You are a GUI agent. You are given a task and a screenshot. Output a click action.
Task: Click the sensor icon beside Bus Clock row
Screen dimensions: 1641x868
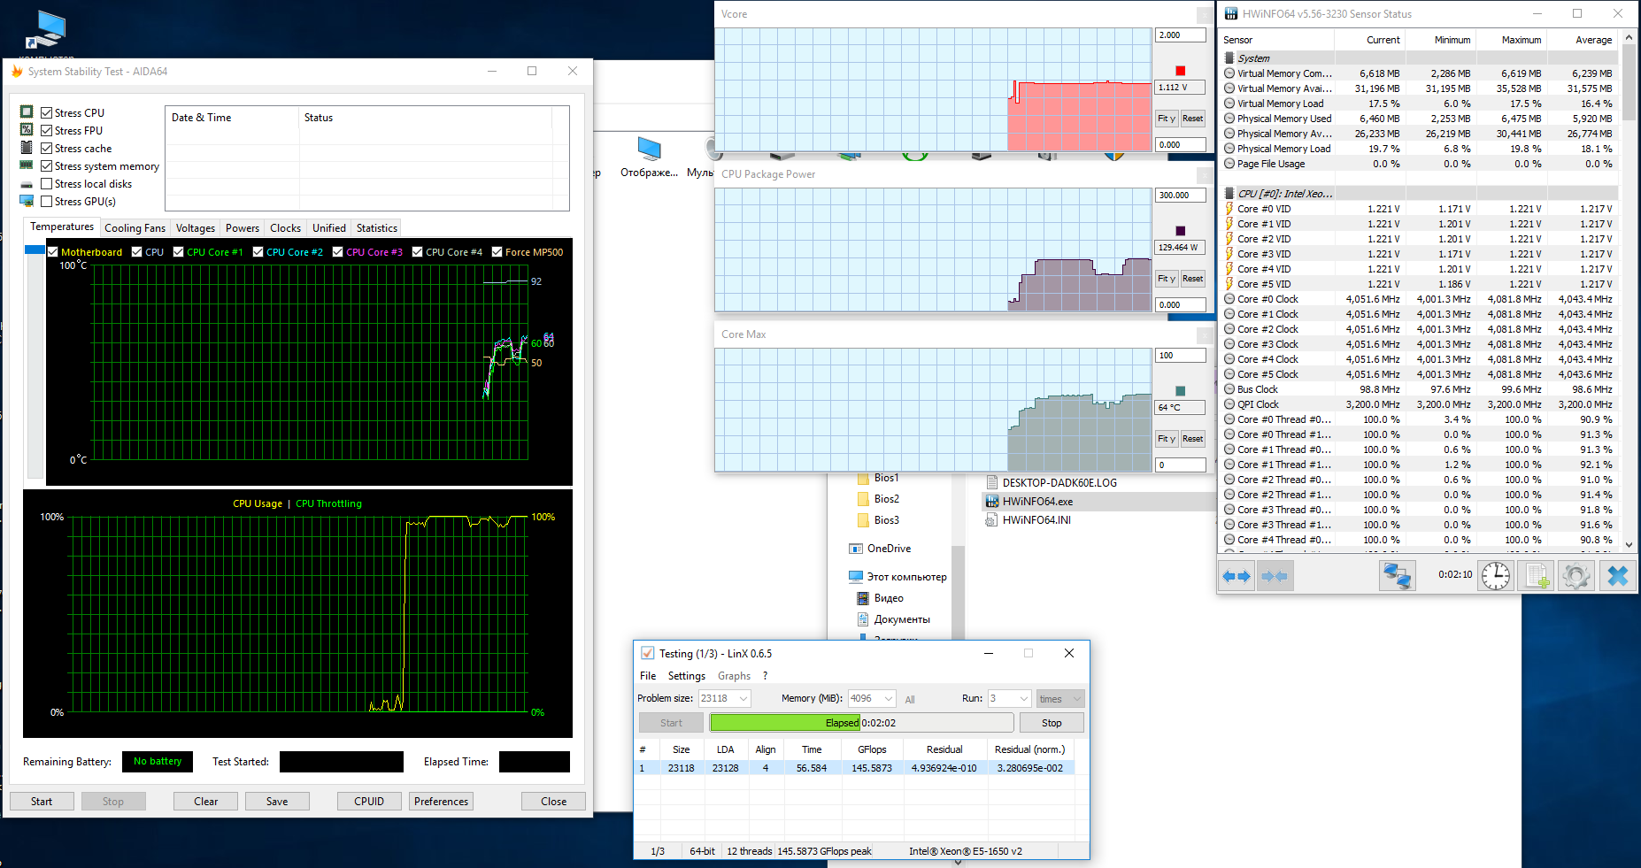pos(1229,389)
